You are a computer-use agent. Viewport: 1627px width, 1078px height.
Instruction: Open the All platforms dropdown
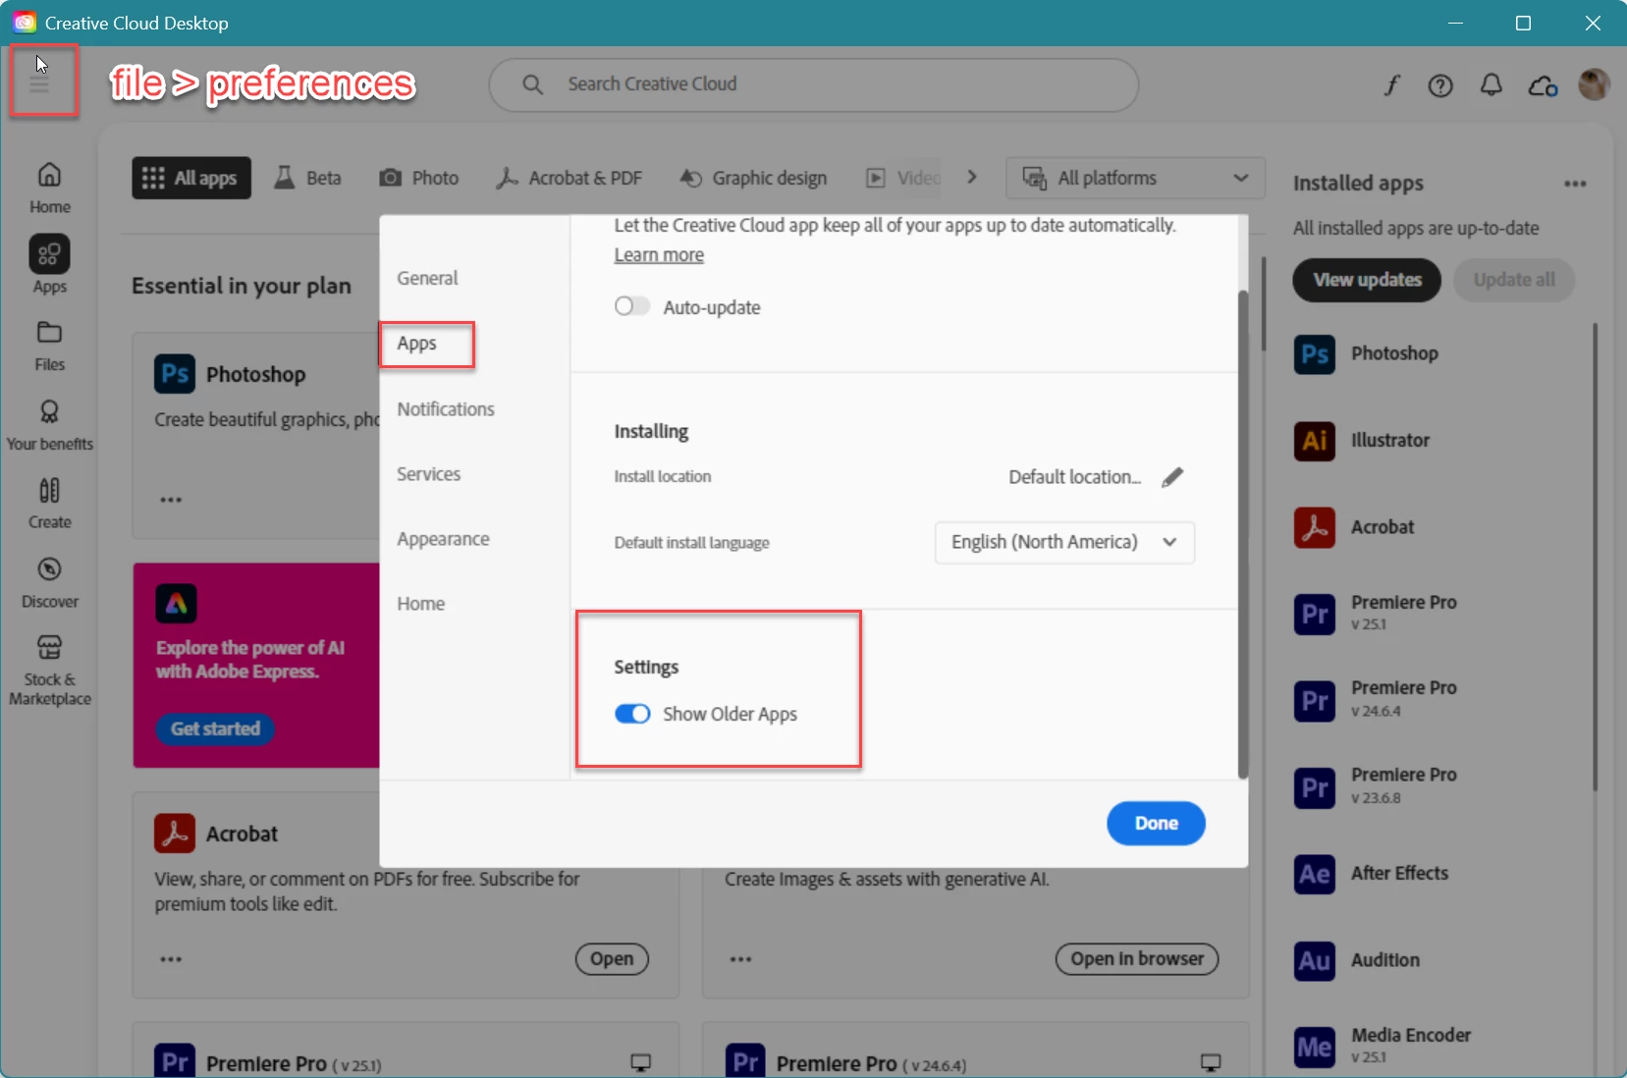(1135, 178)
